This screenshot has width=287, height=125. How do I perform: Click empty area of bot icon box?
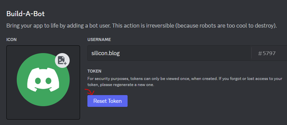[x=43, y=113]
